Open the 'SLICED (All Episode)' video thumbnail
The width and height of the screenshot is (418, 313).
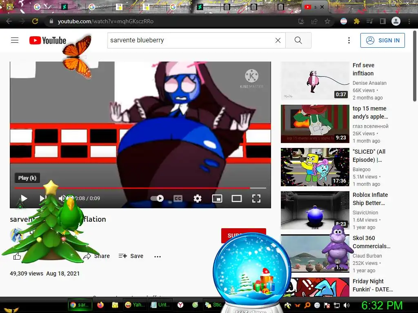[x=315, y=167]
